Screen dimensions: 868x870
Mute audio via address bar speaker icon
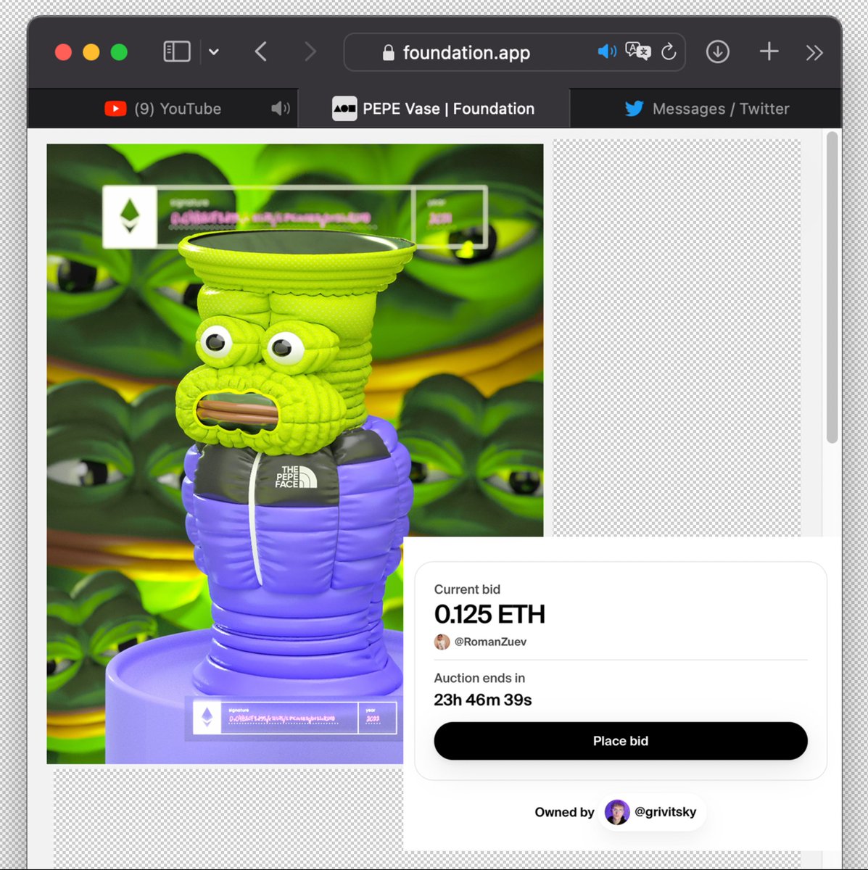tap(607, 51)
